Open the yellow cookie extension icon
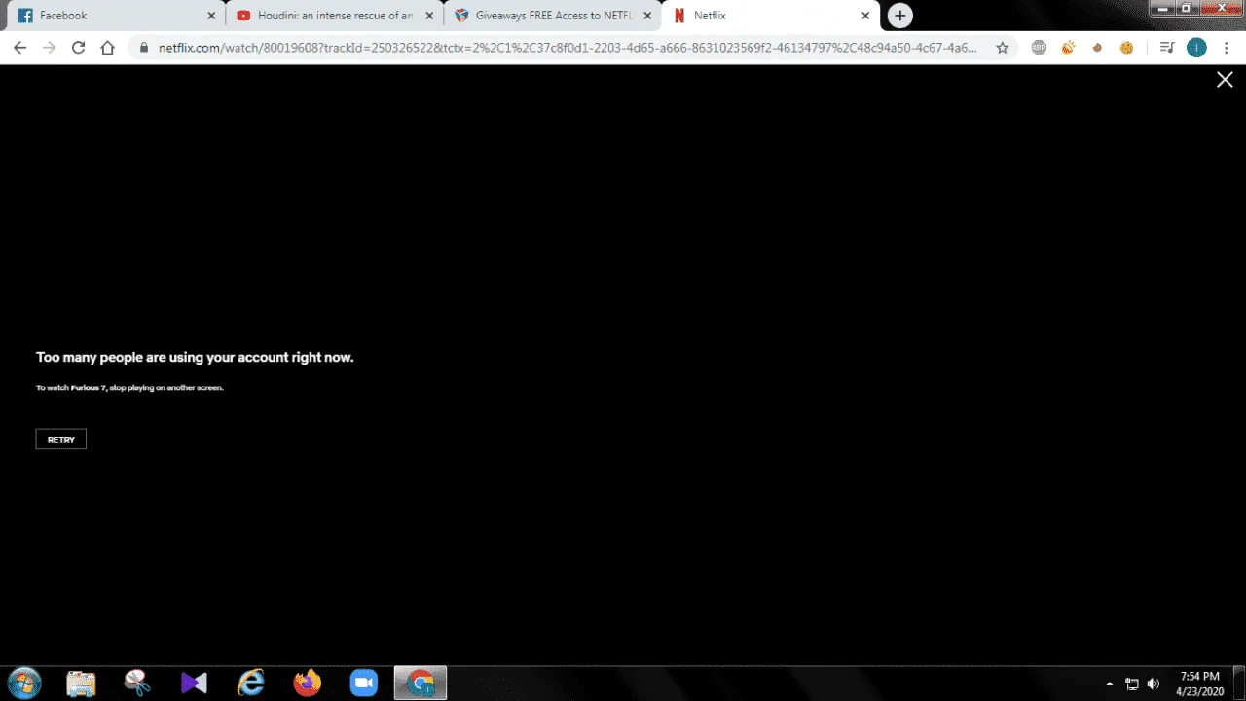1246x701 pixels. (x=1126, y=47)
